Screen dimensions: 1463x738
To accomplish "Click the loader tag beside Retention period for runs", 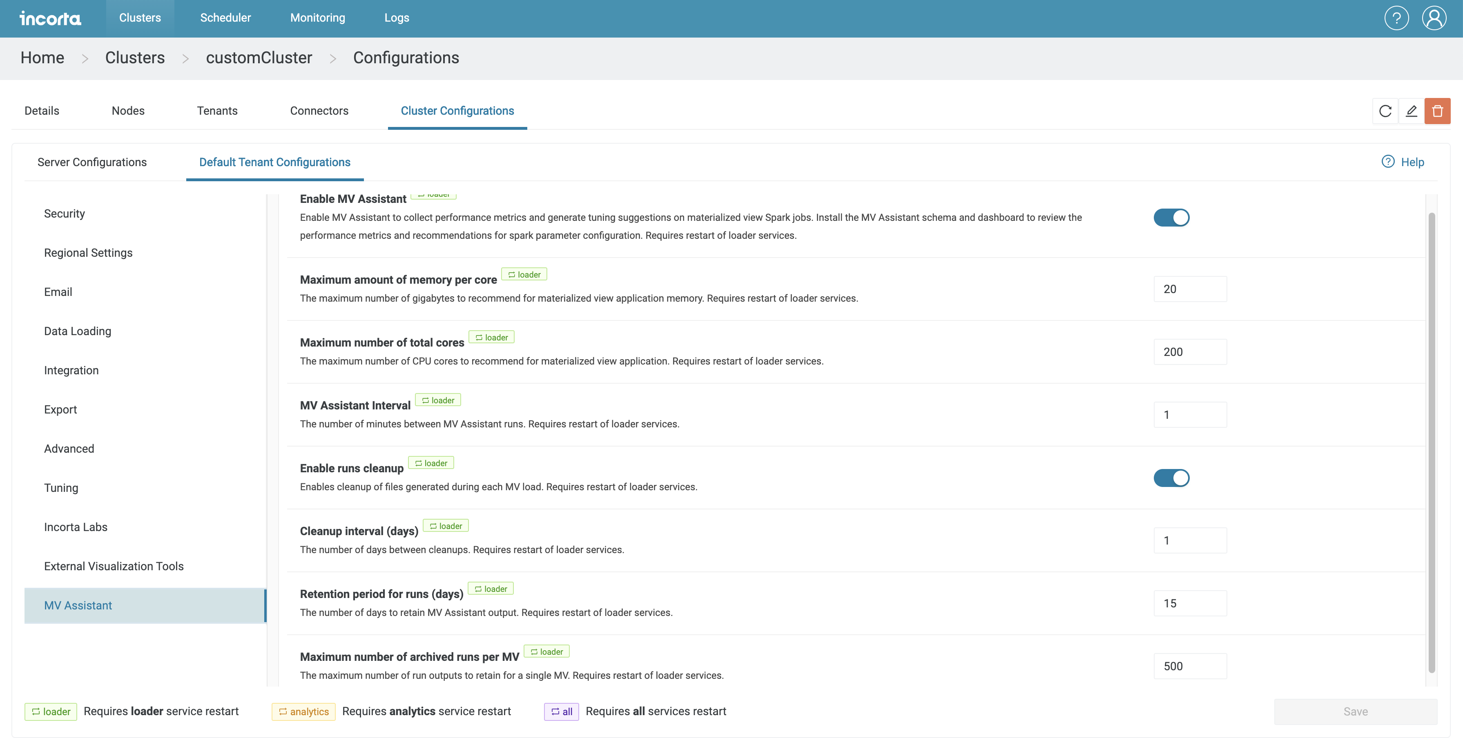I will click(x=491, y=589).
